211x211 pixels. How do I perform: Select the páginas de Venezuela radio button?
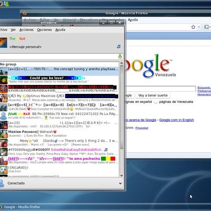tap(156, 102)
